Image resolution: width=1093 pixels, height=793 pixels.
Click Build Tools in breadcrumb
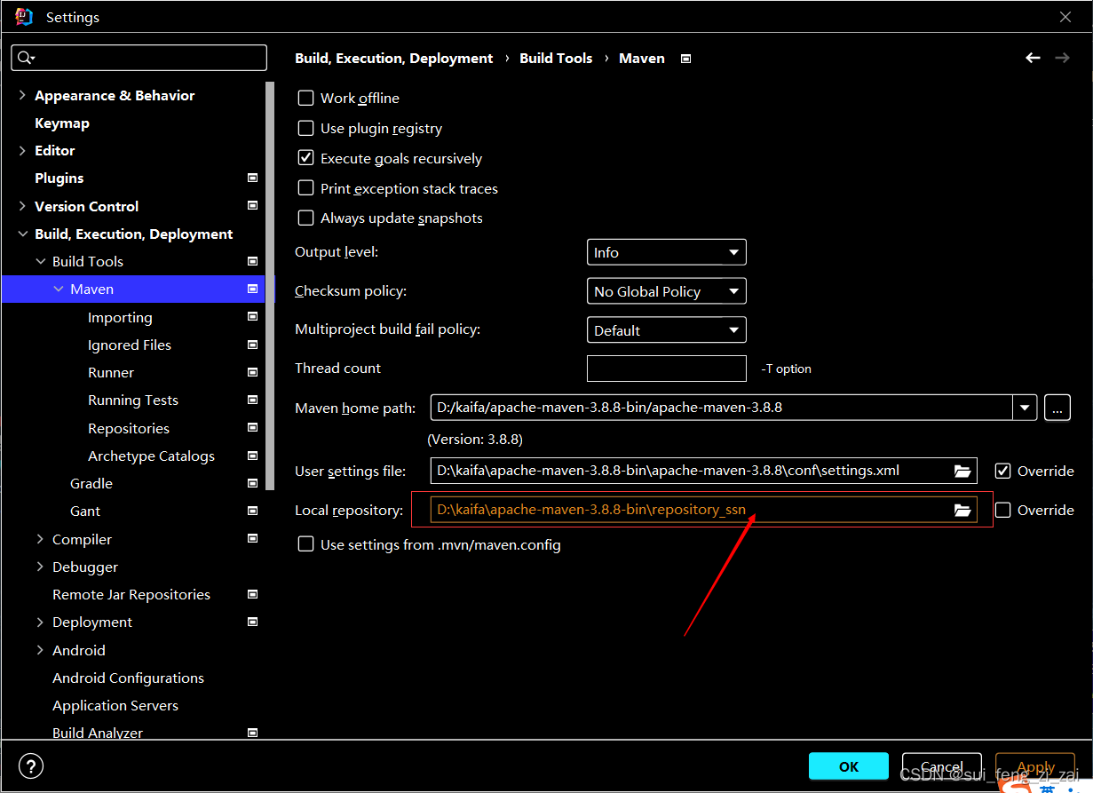click(556, 58)
